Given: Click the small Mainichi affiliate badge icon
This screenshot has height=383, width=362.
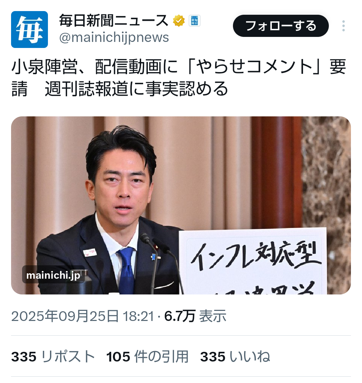Looking at the screenshot, I should pyautogui.click(x=194, y=20).
